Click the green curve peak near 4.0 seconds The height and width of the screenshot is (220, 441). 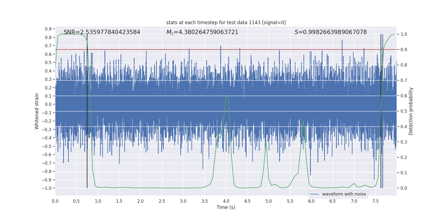[x=226, y=97]
